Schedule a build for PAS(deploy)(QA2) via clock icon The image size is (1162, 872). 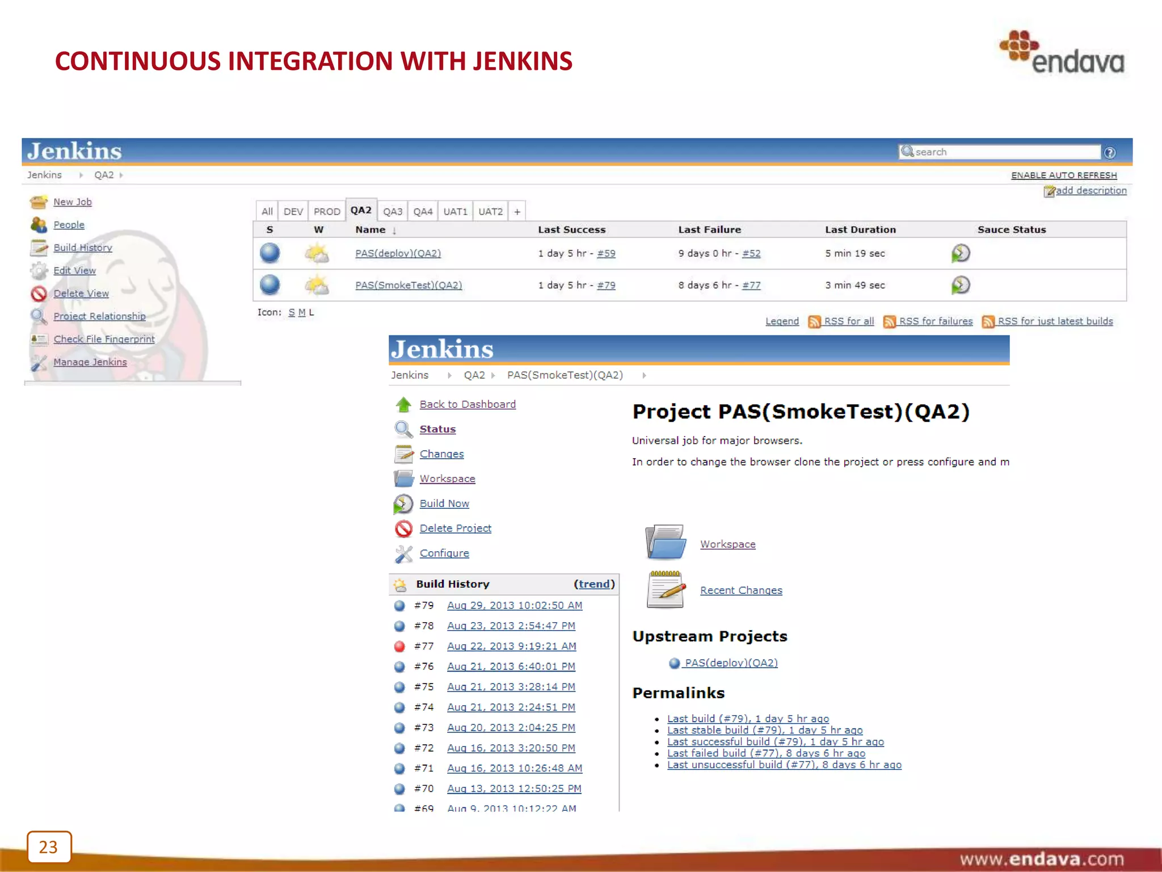coord(961,253)
